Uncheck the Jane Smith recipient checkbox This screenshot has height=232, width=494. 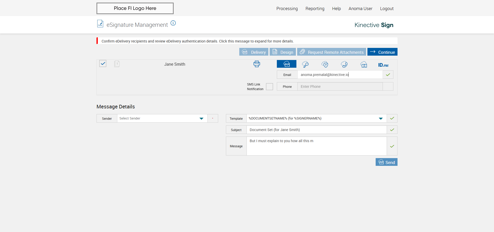(103, 64)
